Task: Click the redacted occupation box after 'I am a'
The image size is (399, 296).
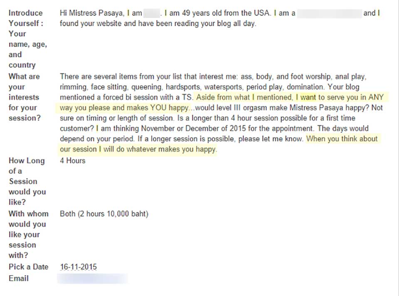Action: 329,13
